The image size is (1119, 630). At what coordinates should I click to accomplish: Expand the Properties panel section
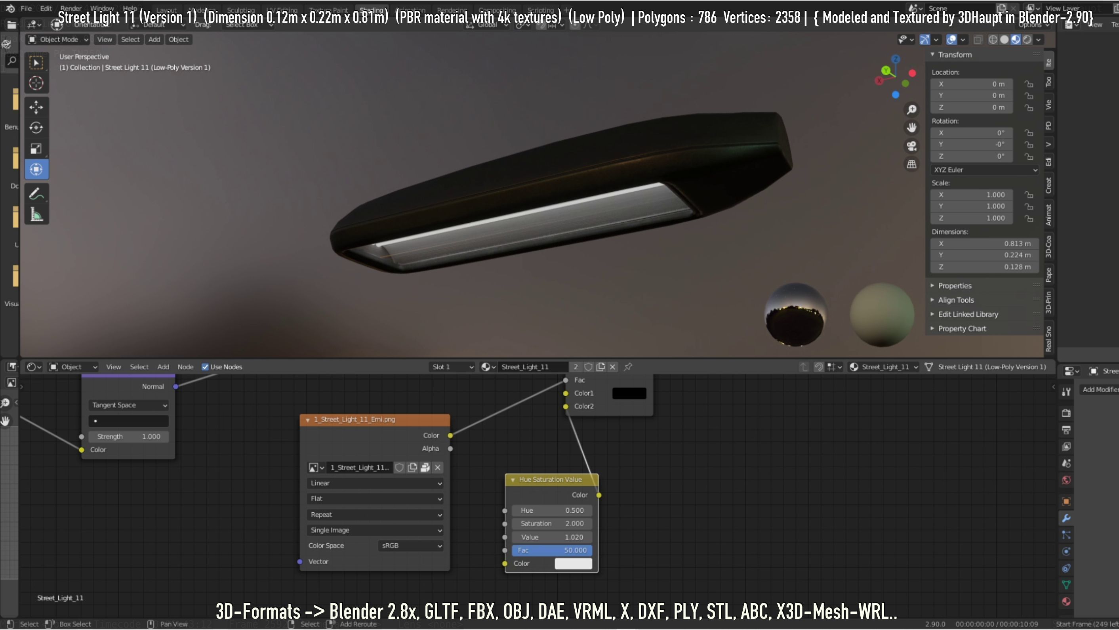click(954, 285)
